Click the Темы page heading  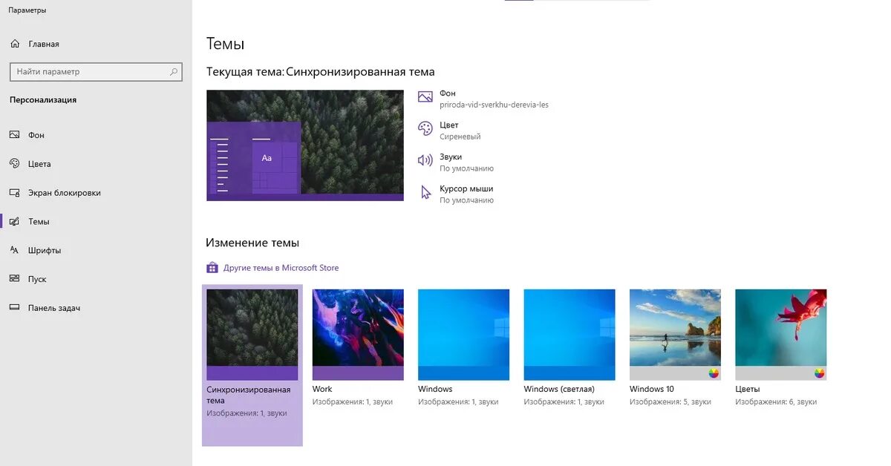click(x=225, y=44)
